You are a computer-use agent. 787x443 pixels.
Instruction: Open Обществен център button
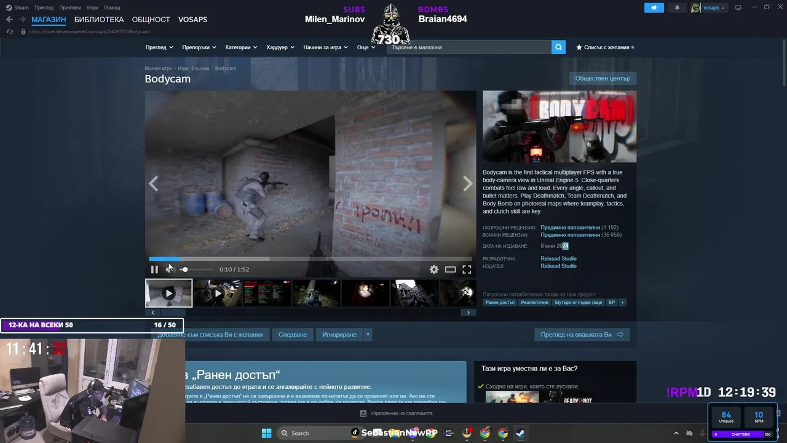(x=603, y=78)
